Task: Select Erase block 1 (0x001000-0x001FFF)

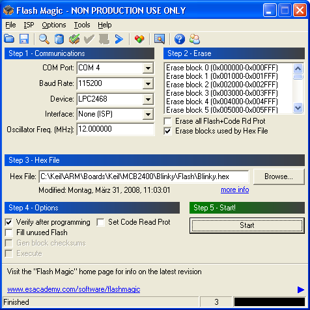Action: (x=222, y=76)
